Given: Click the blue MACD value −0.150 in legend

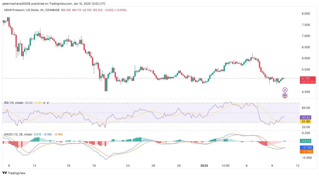Looking at the screenshot, I should pos(47,134).
